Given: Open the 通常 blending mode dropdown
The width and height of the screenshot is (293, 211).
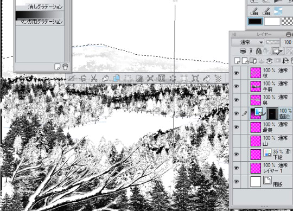Looking at the screenshot, I should 247,42.
